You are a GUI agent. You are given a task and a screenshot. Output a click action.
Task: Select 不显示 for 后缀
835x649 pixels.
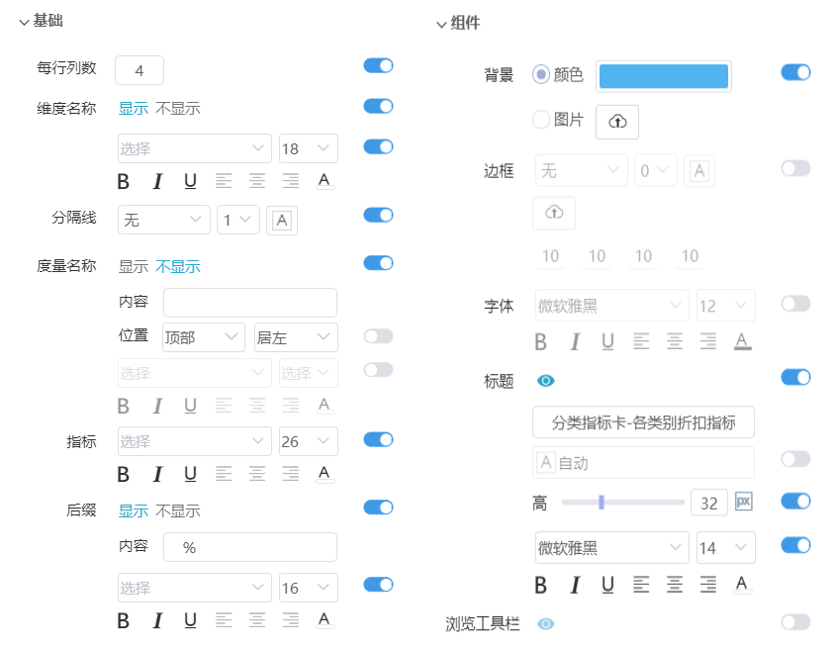pyautogui.click(x=178, y=511)
